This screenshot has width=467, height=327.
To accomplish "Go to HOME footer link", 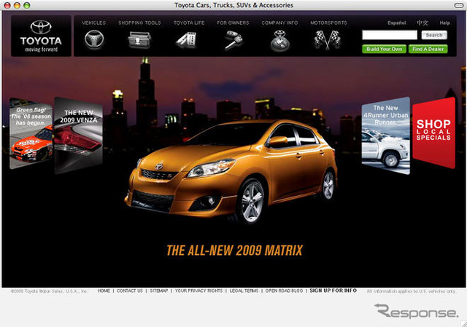I will [104, 291].
